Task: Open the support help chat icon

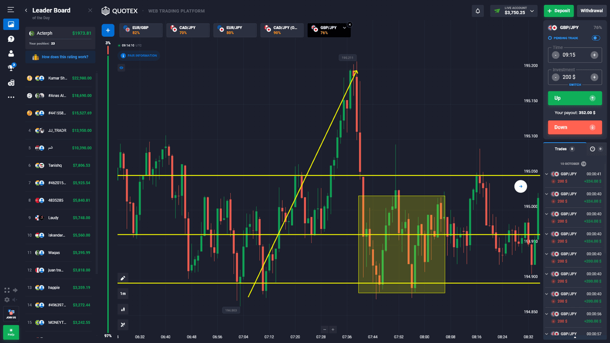Action: tap(11, 39)
